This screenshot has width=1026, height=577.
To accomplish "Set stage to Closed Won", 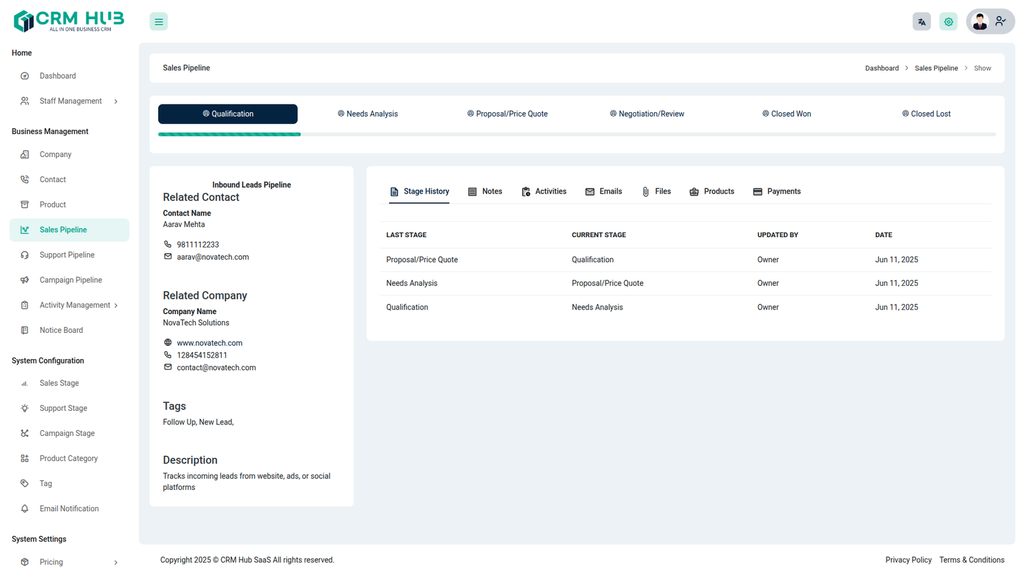I will (x=787, y=114).
